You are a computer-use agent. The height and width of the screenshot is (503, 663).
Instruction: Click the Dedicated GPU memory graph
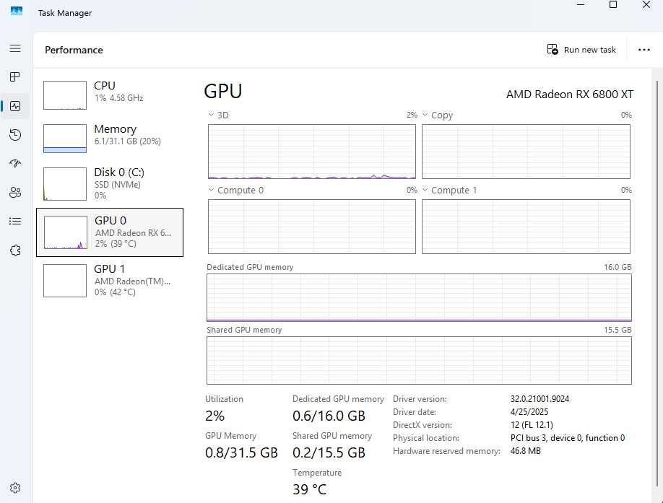pos(419,298)
